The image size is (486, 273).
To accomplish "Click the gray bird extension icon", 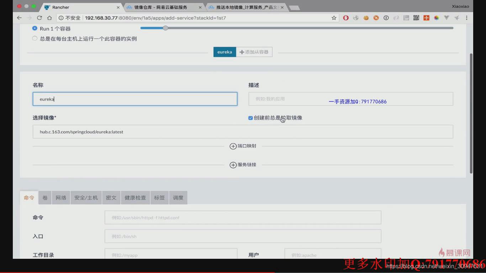I will [x=456, y=18].
